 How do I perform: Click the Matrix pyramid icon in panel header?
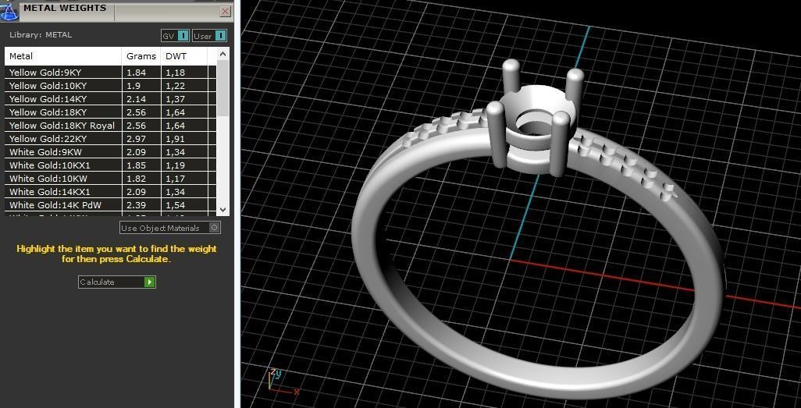tap(9, 11)
